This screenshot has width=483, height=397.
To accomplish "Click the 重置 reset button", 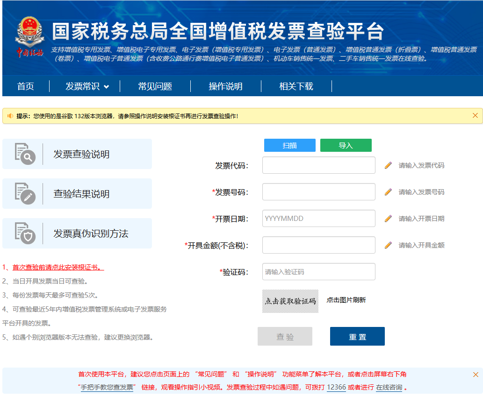I will click(357, 336).
